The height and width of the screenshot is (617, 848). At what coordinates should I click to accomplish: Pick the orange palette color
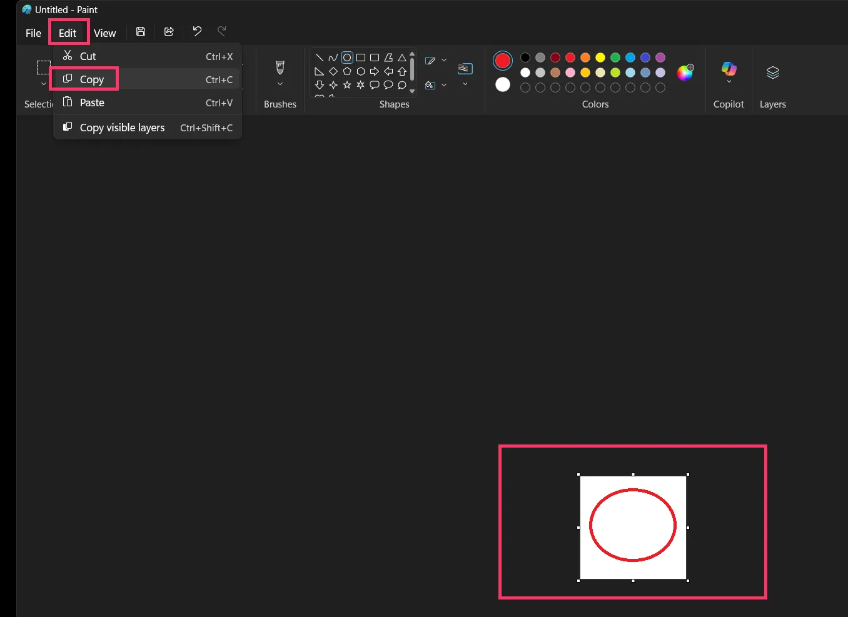pyautogui.click(x=585, y=58)
